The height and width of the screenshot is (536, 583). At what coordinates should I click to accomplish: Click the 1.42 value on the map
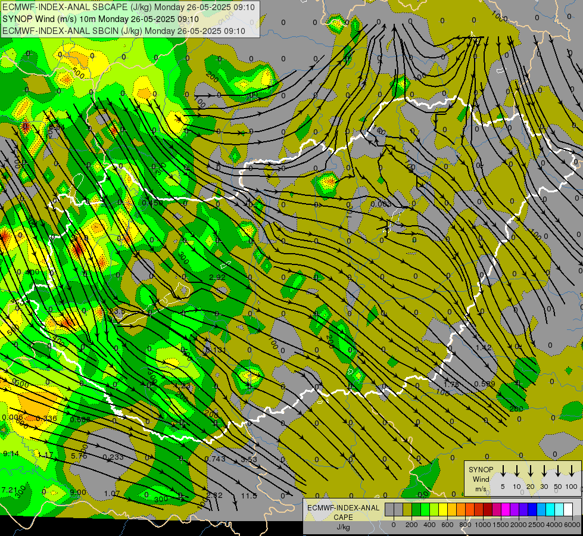click(484, 348)
